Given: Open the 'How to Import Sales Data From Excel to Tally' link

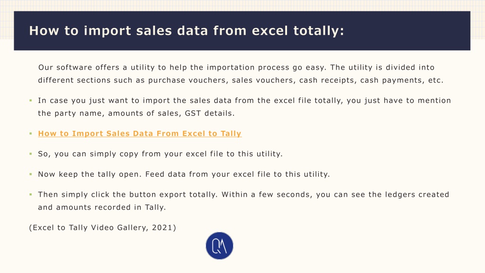Looking at the screenshot, I should click(x=140, y=133).
